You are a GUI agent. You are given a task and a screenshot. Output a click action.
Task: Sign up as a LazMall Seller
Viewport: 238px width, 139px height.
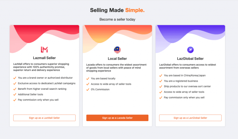click(x=44, y=118)
